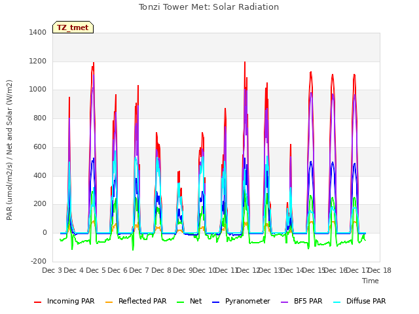
Task: Click the BF5 PAR legend label
Action: click(x=308, y=301)
